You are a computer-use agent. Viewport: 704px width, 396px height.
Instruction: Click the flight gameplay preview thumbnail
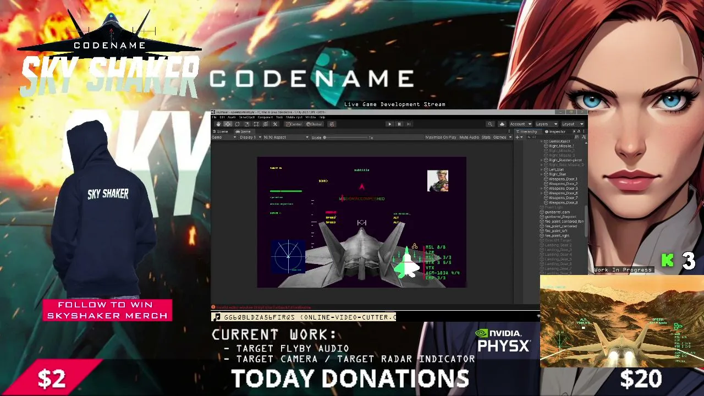[x=621, y=321]
